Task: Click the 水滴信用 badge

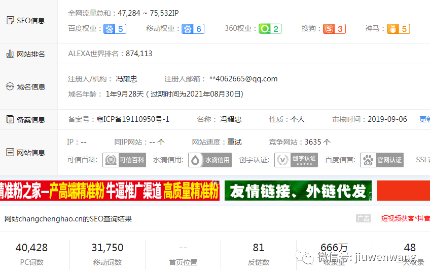Action: [210, 160]
